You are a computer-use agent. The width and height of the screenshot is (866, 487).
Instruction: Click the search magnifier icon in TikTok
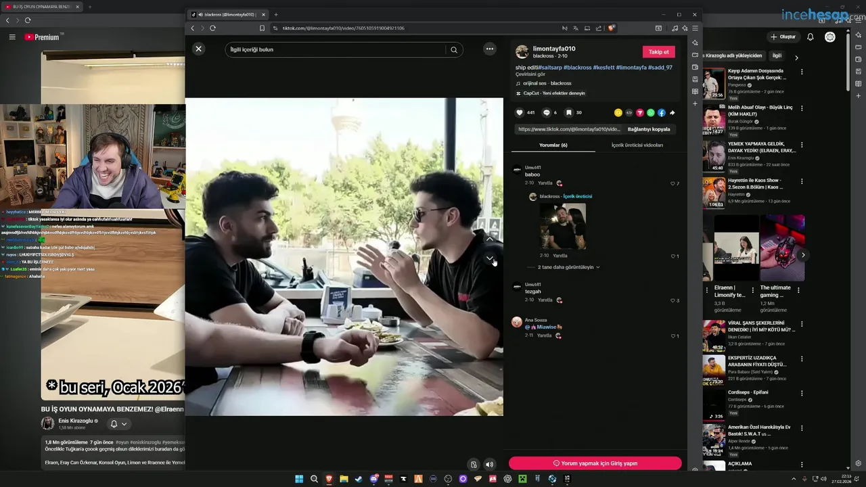point(454,49)
